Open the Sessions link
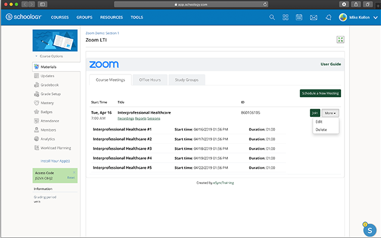The width and height of the screenshot is (381, 238). pos(154,119)
